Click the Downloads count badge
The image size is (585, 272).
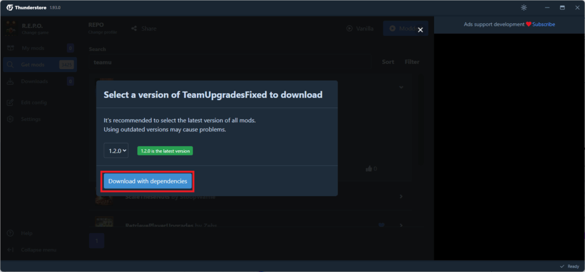coord(70,81)
